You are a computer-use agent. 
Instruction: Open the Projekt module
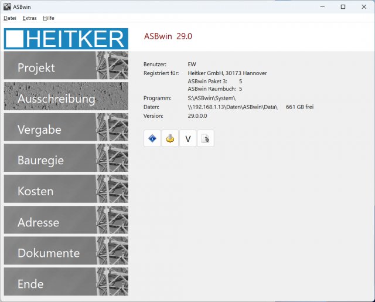(50, 67)
